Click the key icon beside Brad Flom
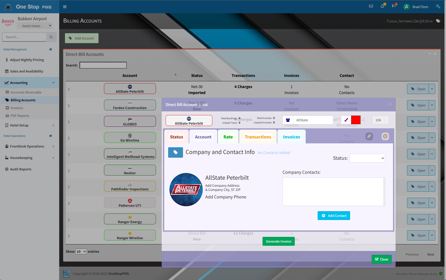The width and height of the screenshot is (446, 280). pos(438,6)
